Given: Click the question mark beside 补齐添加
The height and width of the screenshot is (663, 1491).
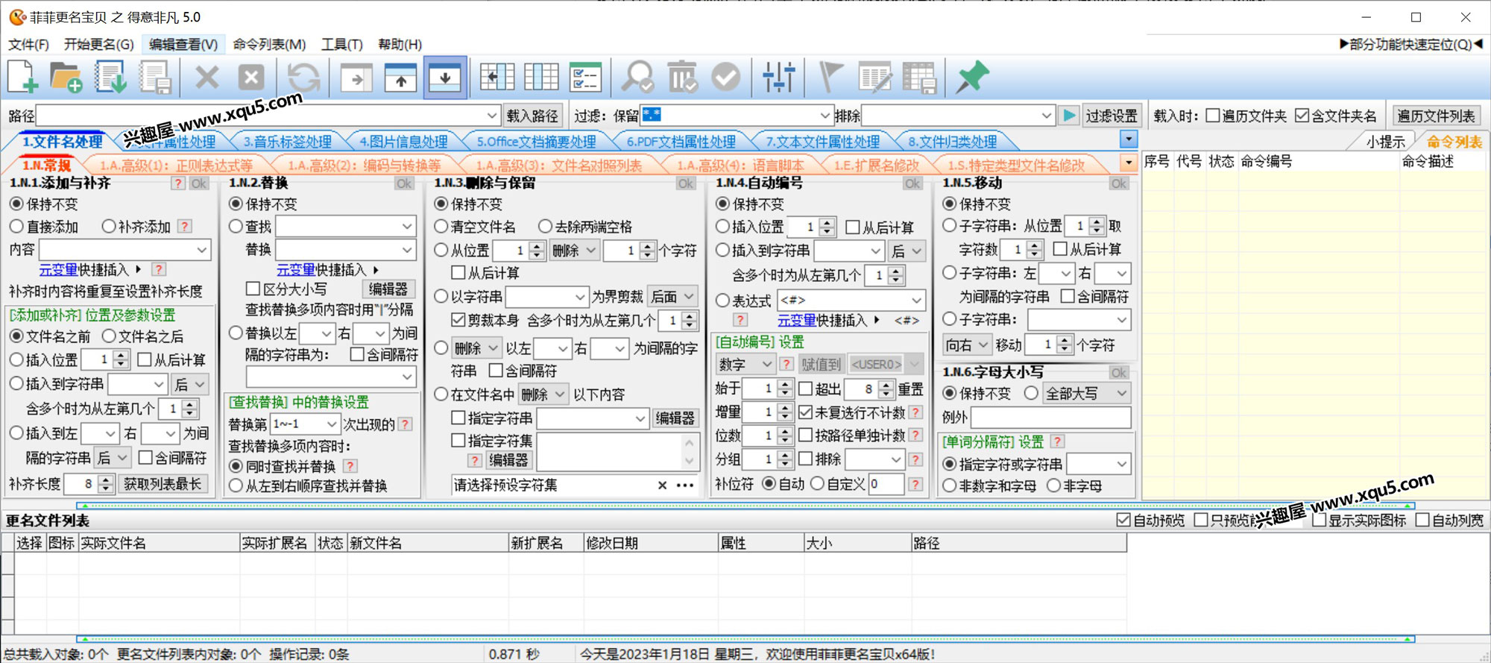Looking at the screenshot, I should coord(185,226).
